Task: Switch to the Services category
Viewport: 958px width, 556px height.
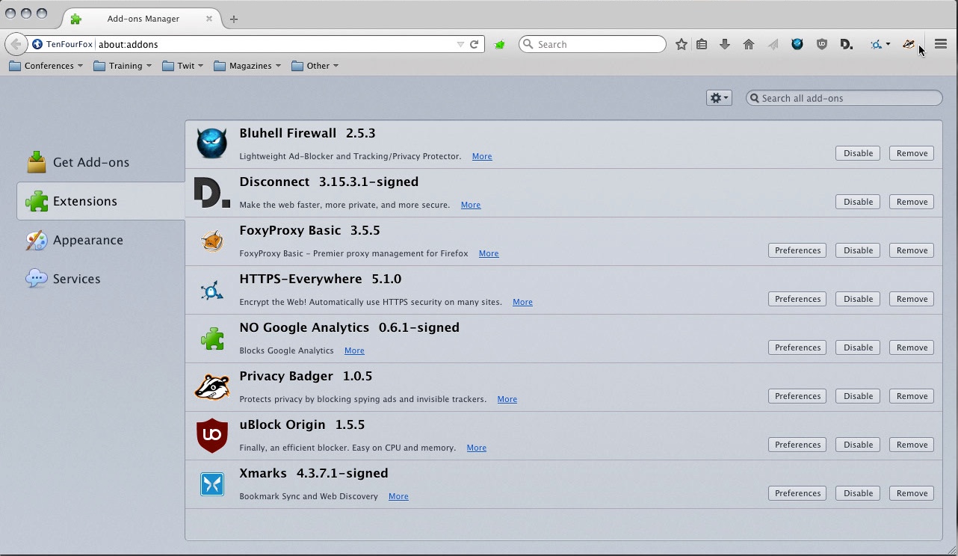Action: (100, 279)
